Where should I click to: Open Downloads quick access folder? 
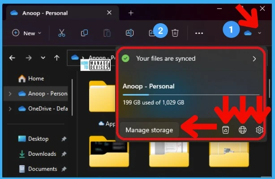click(x=37, y=154)
